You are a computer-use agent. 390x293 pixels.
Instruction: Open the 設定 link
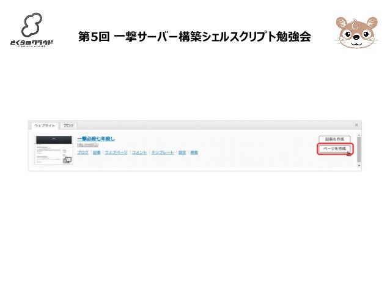click(182, 152)
